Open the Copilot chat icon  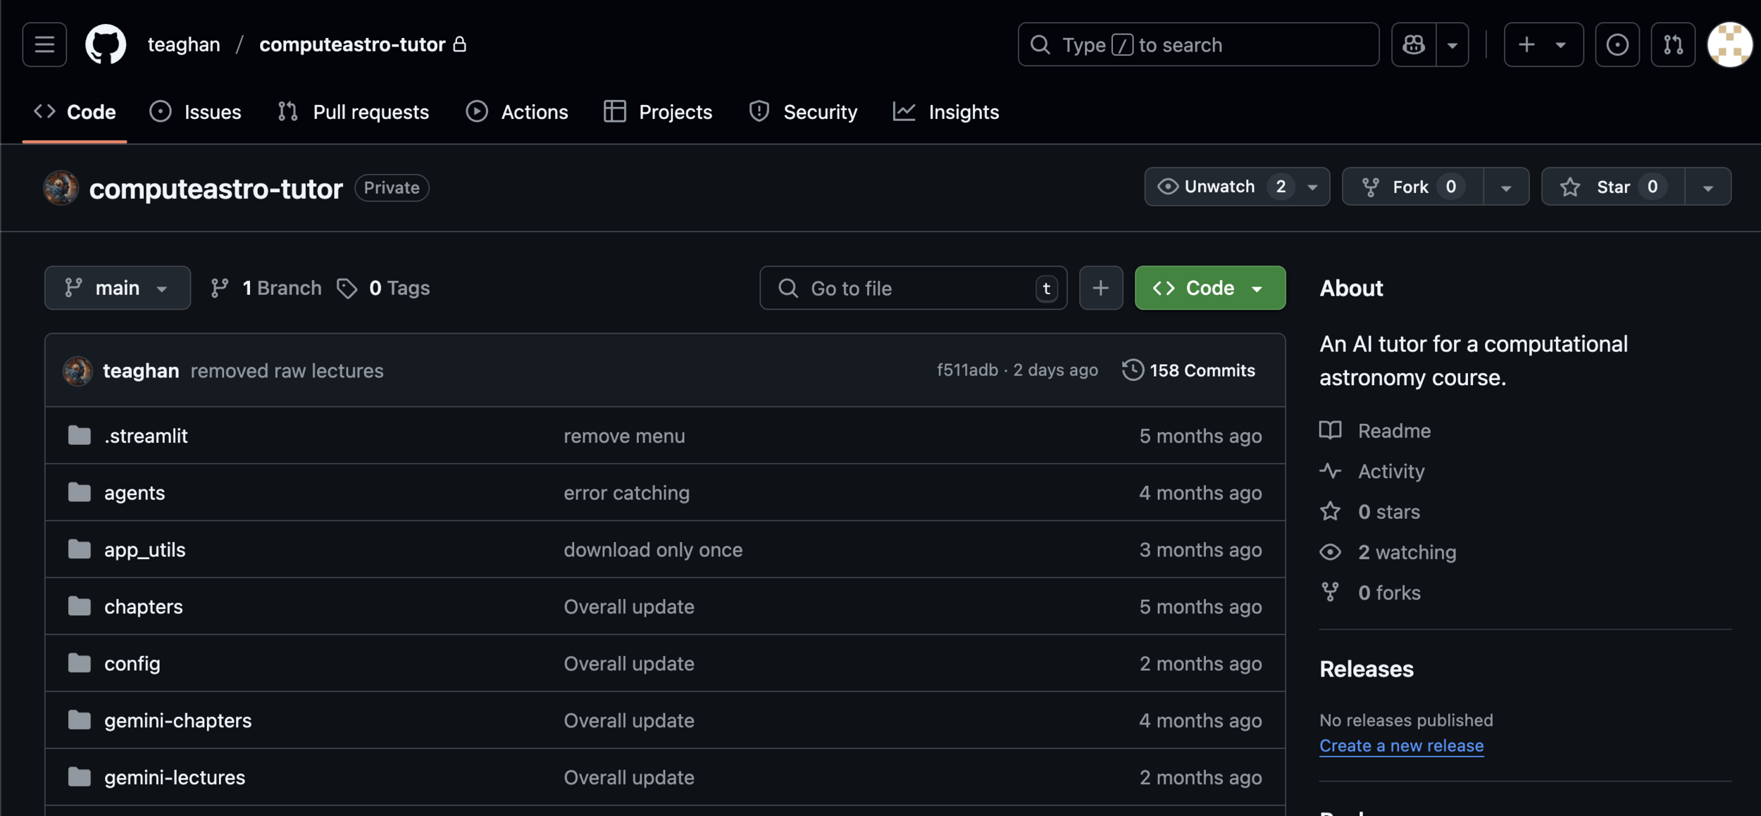[x=1413, y=44]
